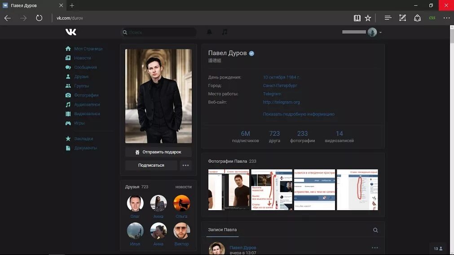Open browser Hub icon

click(x=388, y=18)
